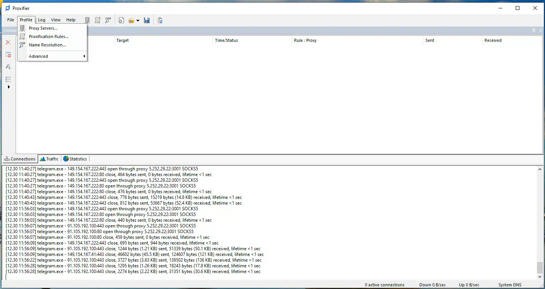
Task: Click the clipboard check toolbar icon
Action: pyautogui.click(x=160, y=20)
